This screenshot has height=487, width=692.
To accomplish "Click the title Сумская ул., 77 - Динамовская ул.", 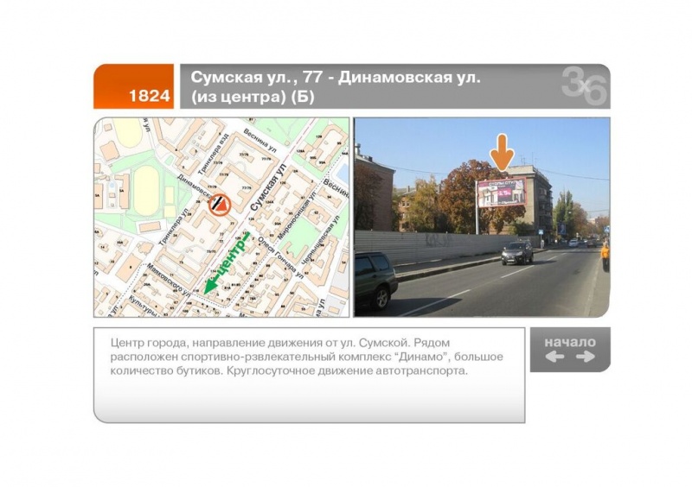I will point(336,78).
